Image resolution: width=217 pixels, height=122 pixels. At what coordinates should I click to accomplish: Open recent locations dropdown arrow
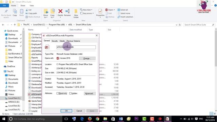[x=11, y=25]
